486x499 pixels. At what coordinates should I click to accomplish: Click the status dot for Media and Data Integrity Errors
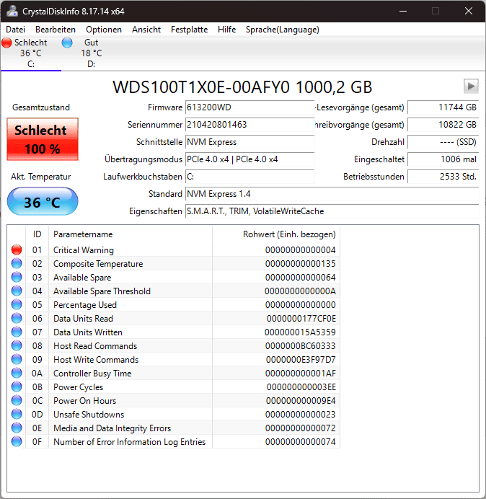[x=17, y=428]
